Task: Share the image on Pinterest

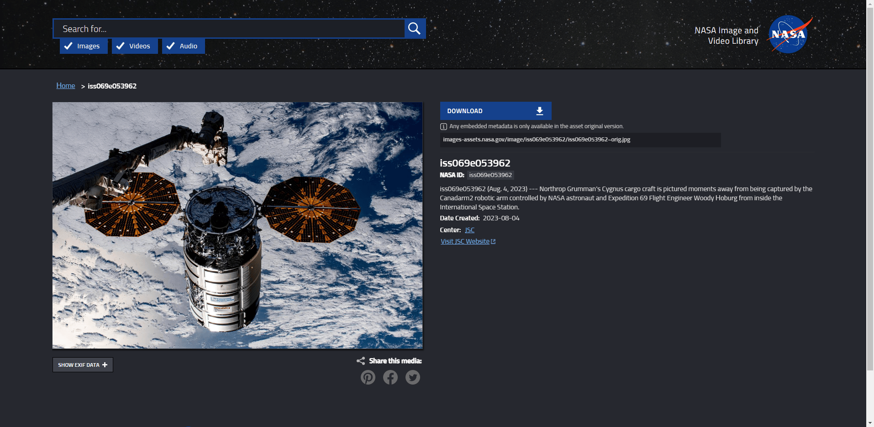Action: (x=368, y=377)
